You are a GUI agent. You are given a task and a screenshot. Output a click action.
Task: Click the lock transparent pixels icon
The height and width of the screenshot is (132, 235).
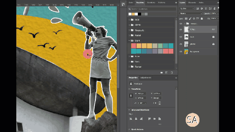(x=186, y=19)
